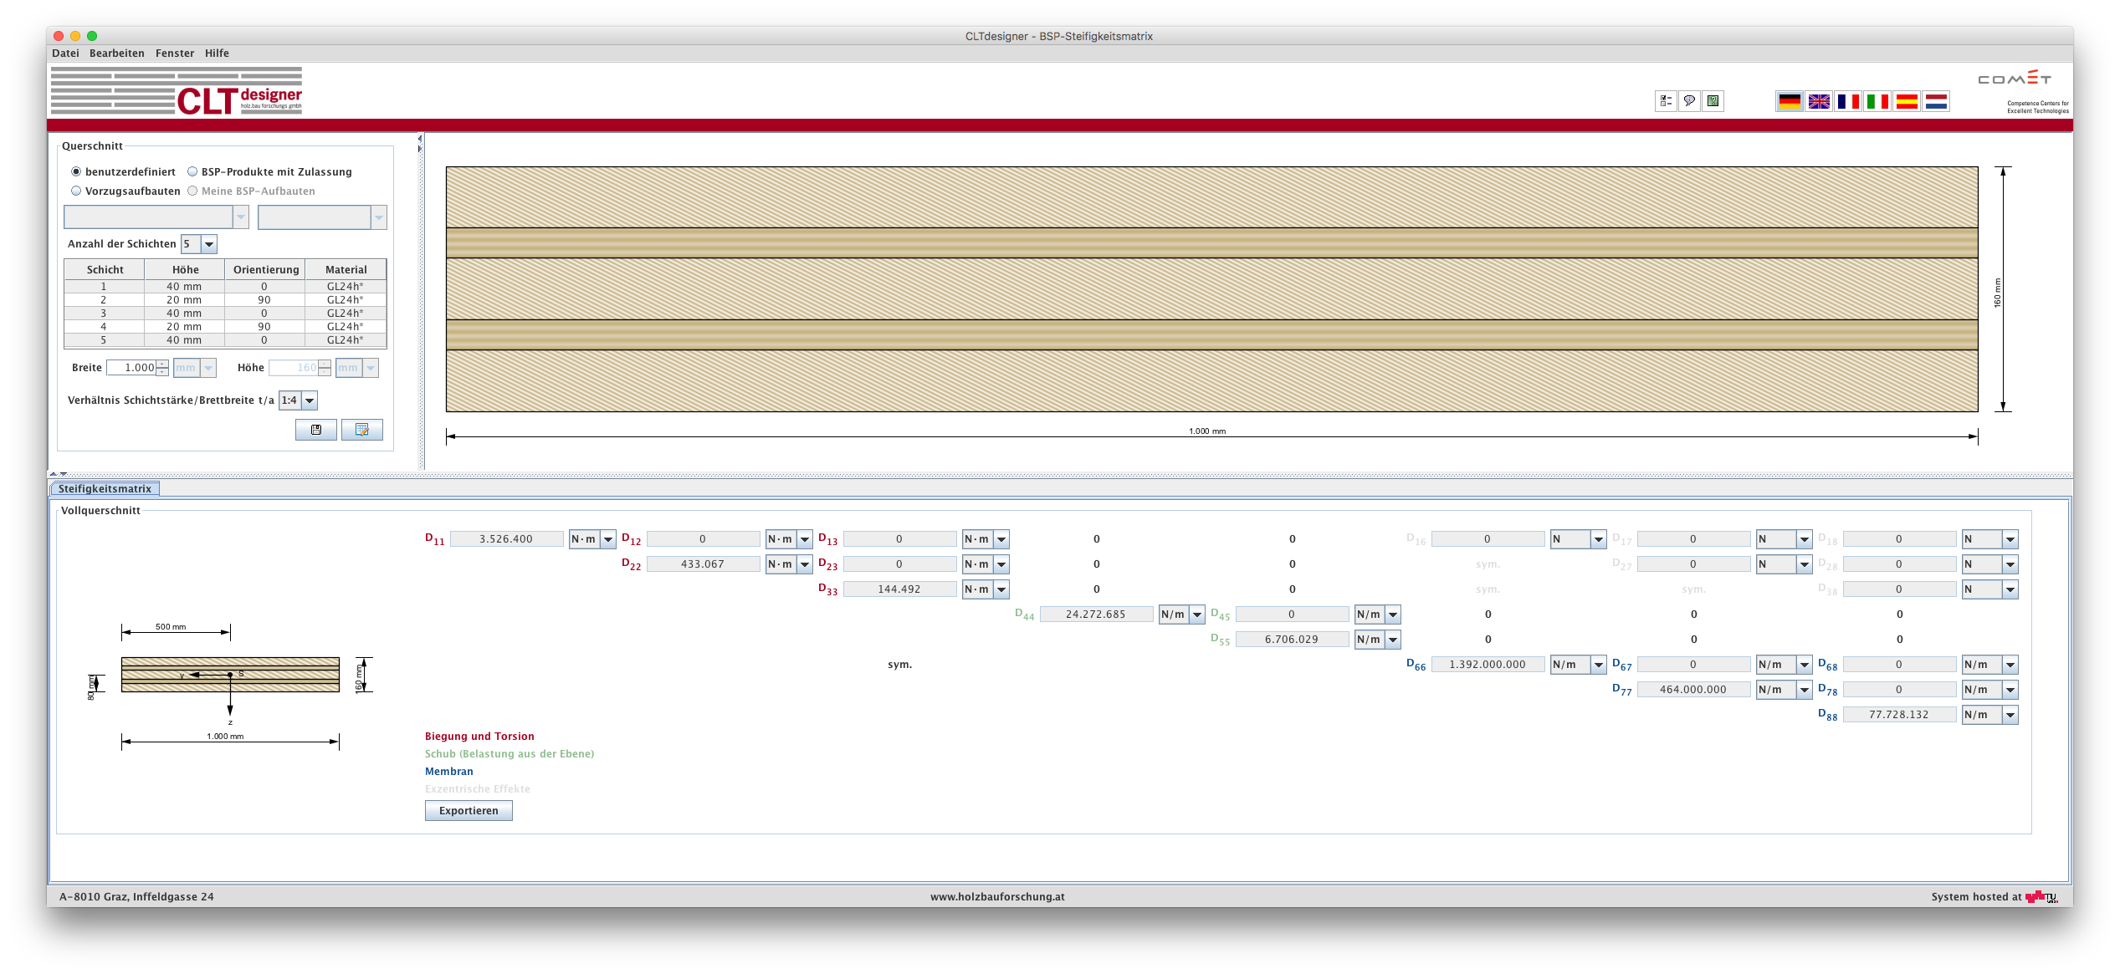Image resolution: width=2120 pixels, height=974 pixels.
Task: Choose Dutch language flag icon
Action: coord(1935,101)
